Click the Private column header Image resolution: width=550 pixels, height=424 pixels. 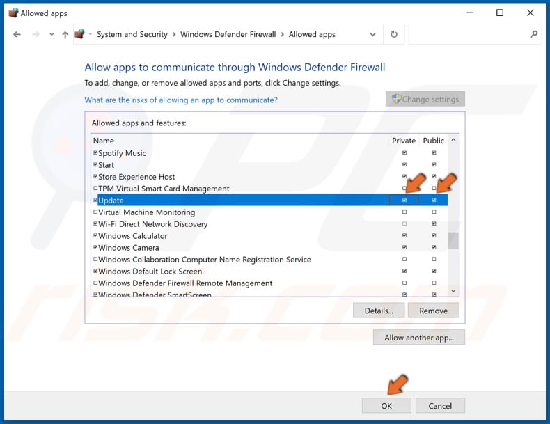(x=404, y=141)
